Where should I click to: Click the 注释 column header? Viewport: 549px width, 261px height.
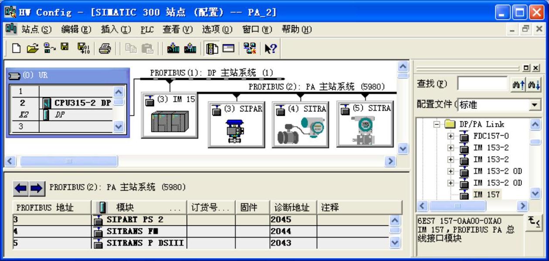coord(360,207)
